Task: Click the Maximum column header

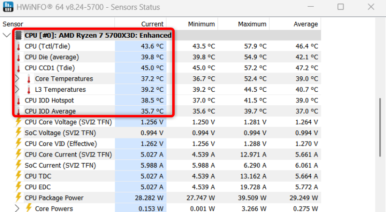Action: [252, 24]
